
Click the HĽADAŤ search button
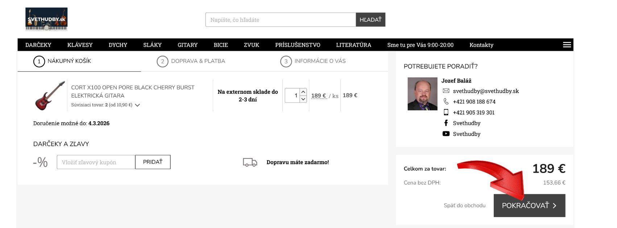(370, 20)
